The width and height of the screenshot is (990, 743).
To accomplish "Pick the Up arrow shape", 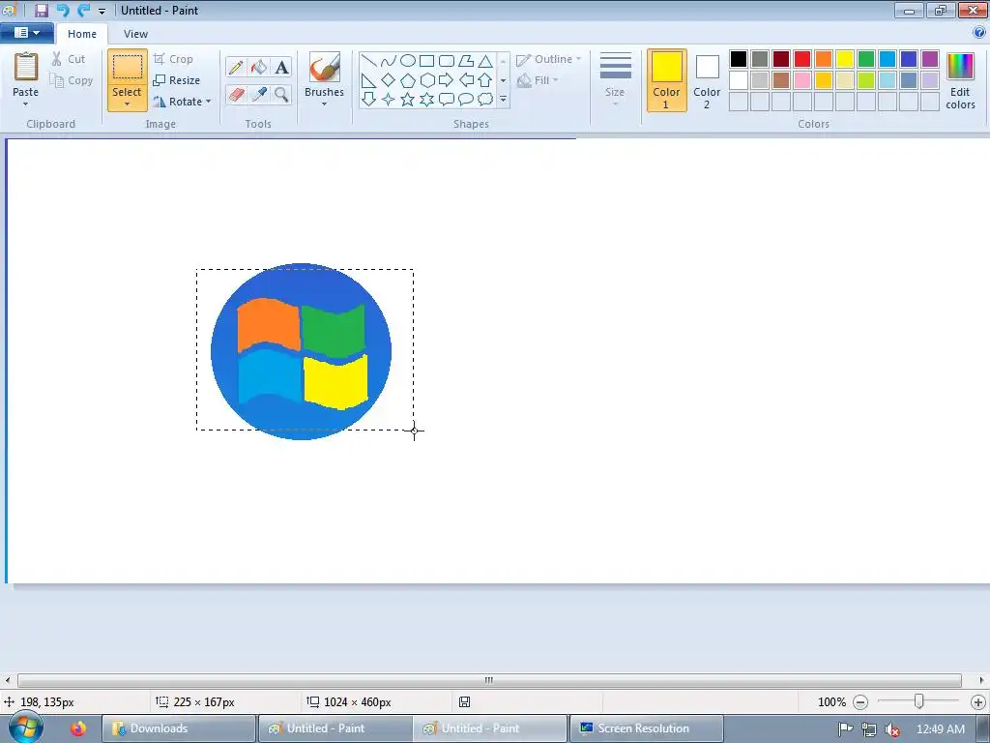I will click(x=485, y=80).
